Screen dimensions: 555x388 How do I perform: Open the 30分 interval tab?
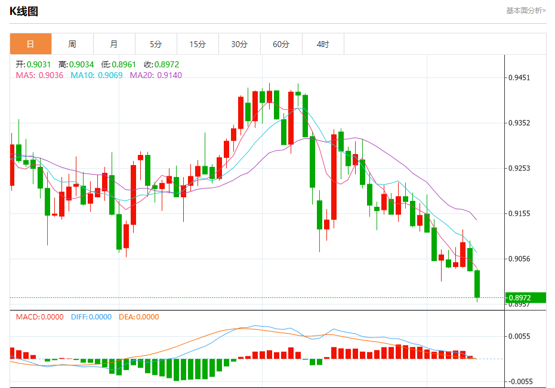(x=240, y=44)
